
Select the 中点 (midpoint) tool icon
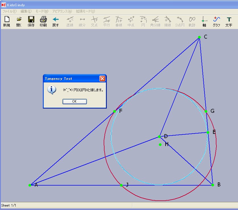(131, 22)
